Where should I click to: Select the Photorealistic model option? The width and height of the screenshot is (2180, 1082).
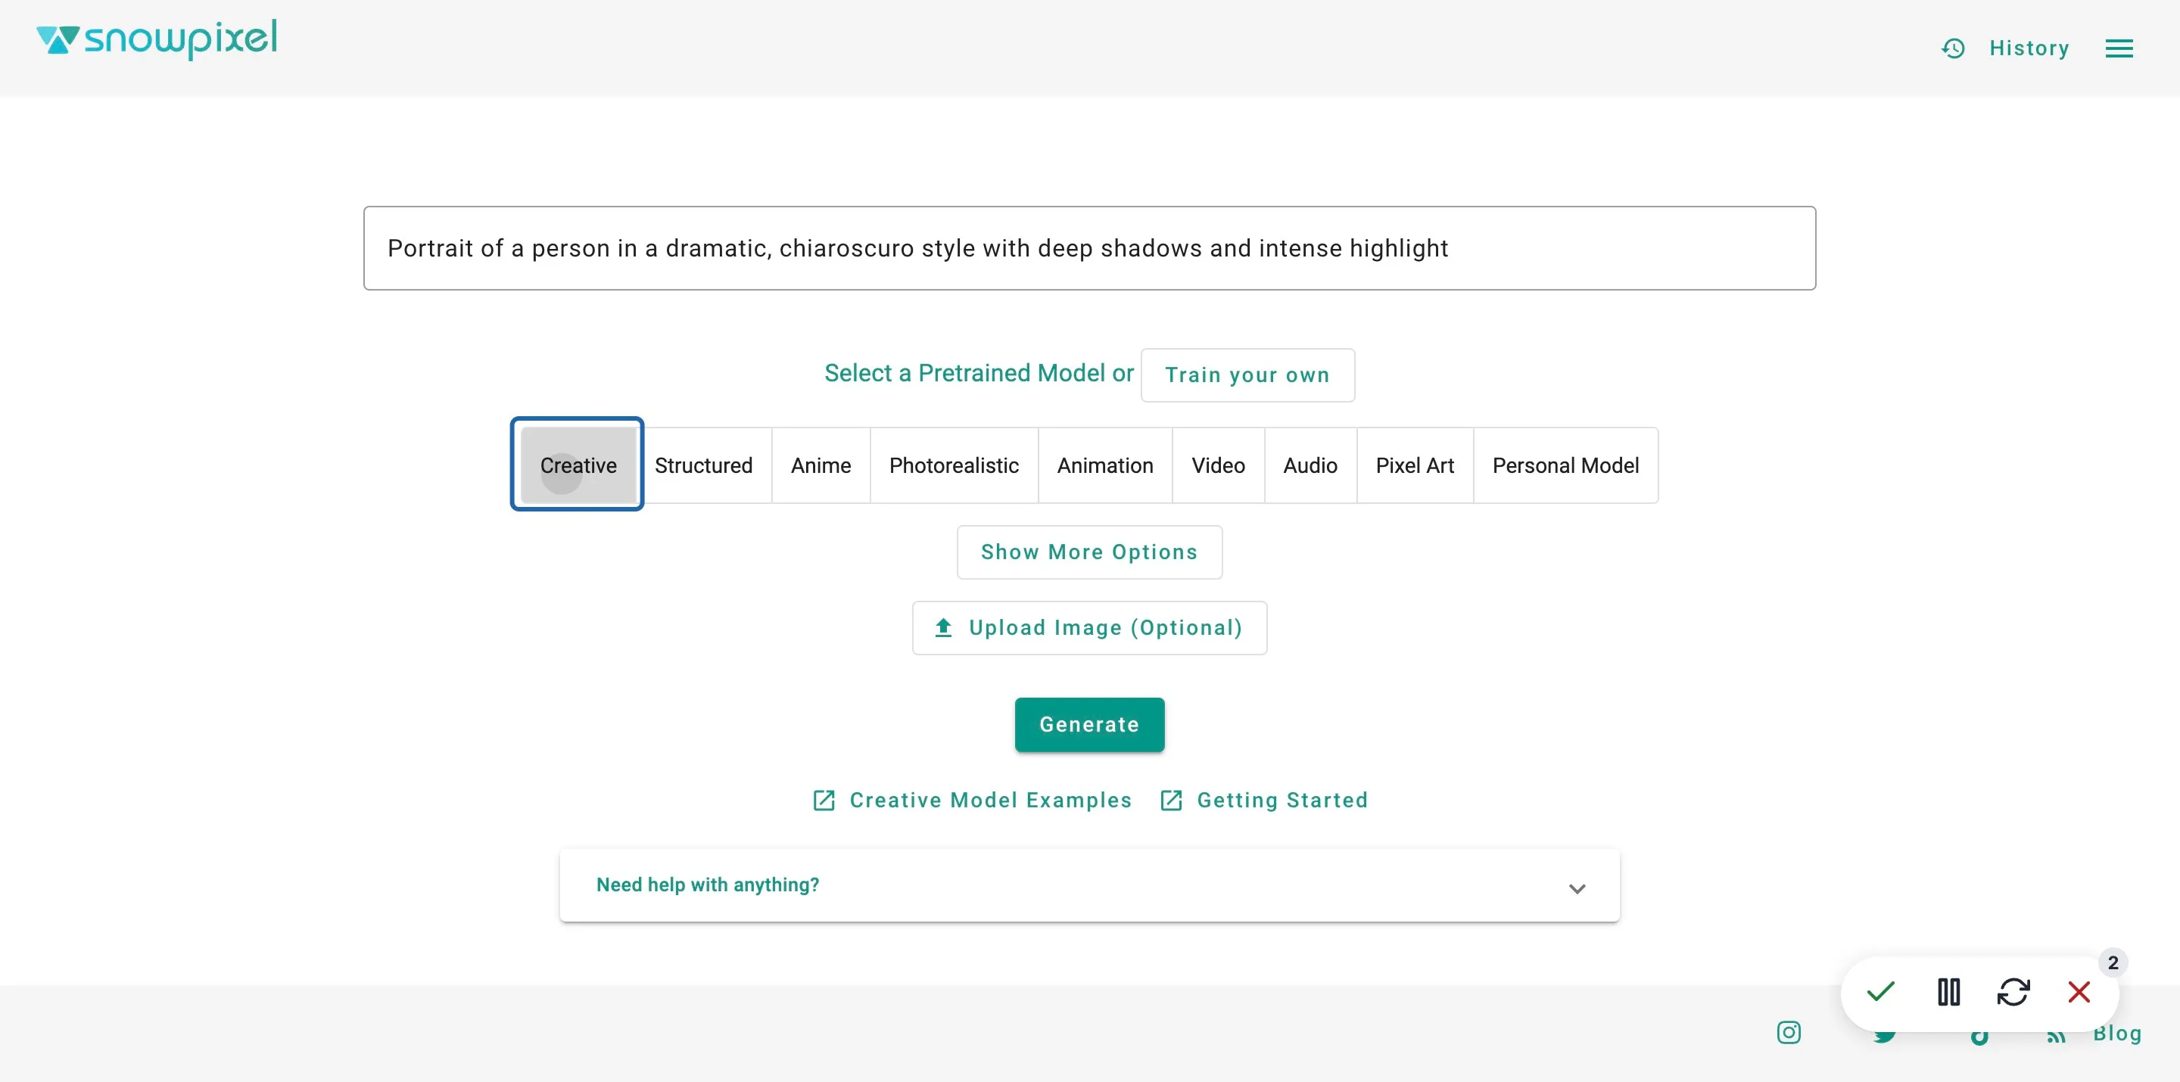954,465
